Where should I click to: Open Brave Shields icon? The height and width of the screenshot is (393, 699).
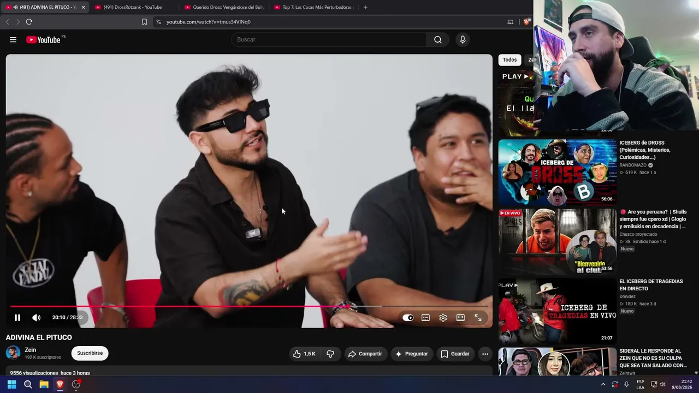pyautogui.click(x=526, y=22)
